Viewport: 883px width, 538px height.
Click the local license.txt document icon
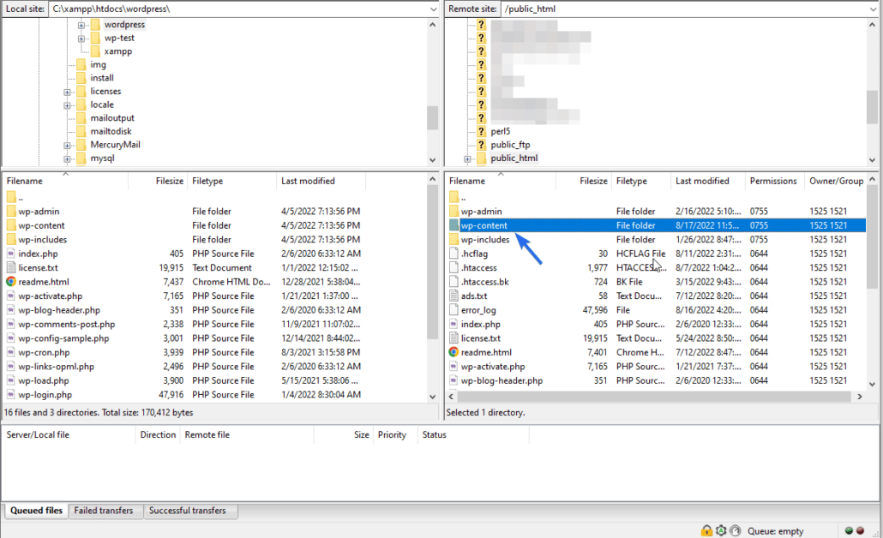[11, 268]
